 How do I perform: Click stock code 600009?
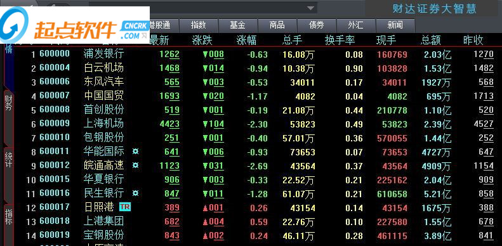click(x=55, y=123)
